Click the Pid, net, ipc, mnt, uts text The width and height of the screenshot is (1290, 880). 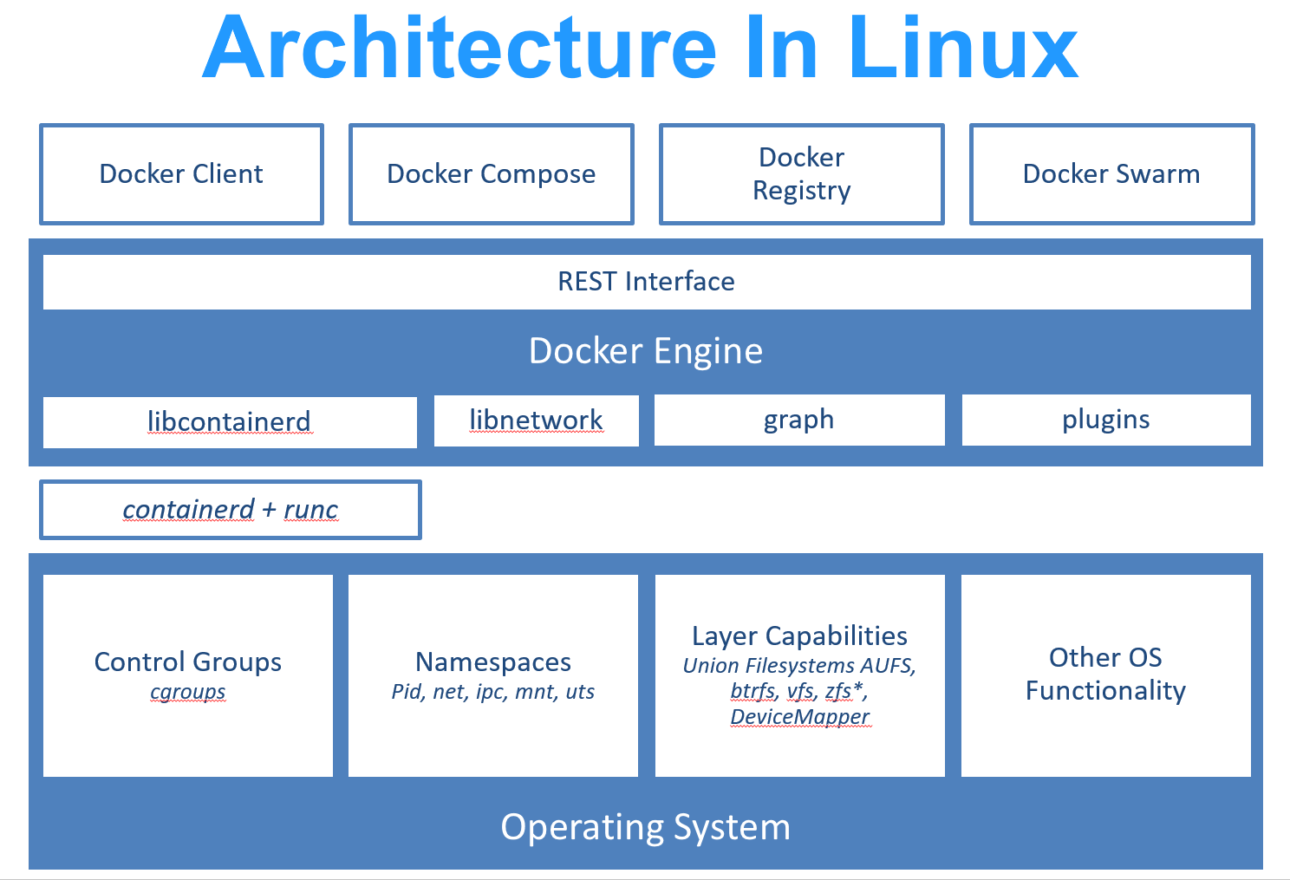492,692
